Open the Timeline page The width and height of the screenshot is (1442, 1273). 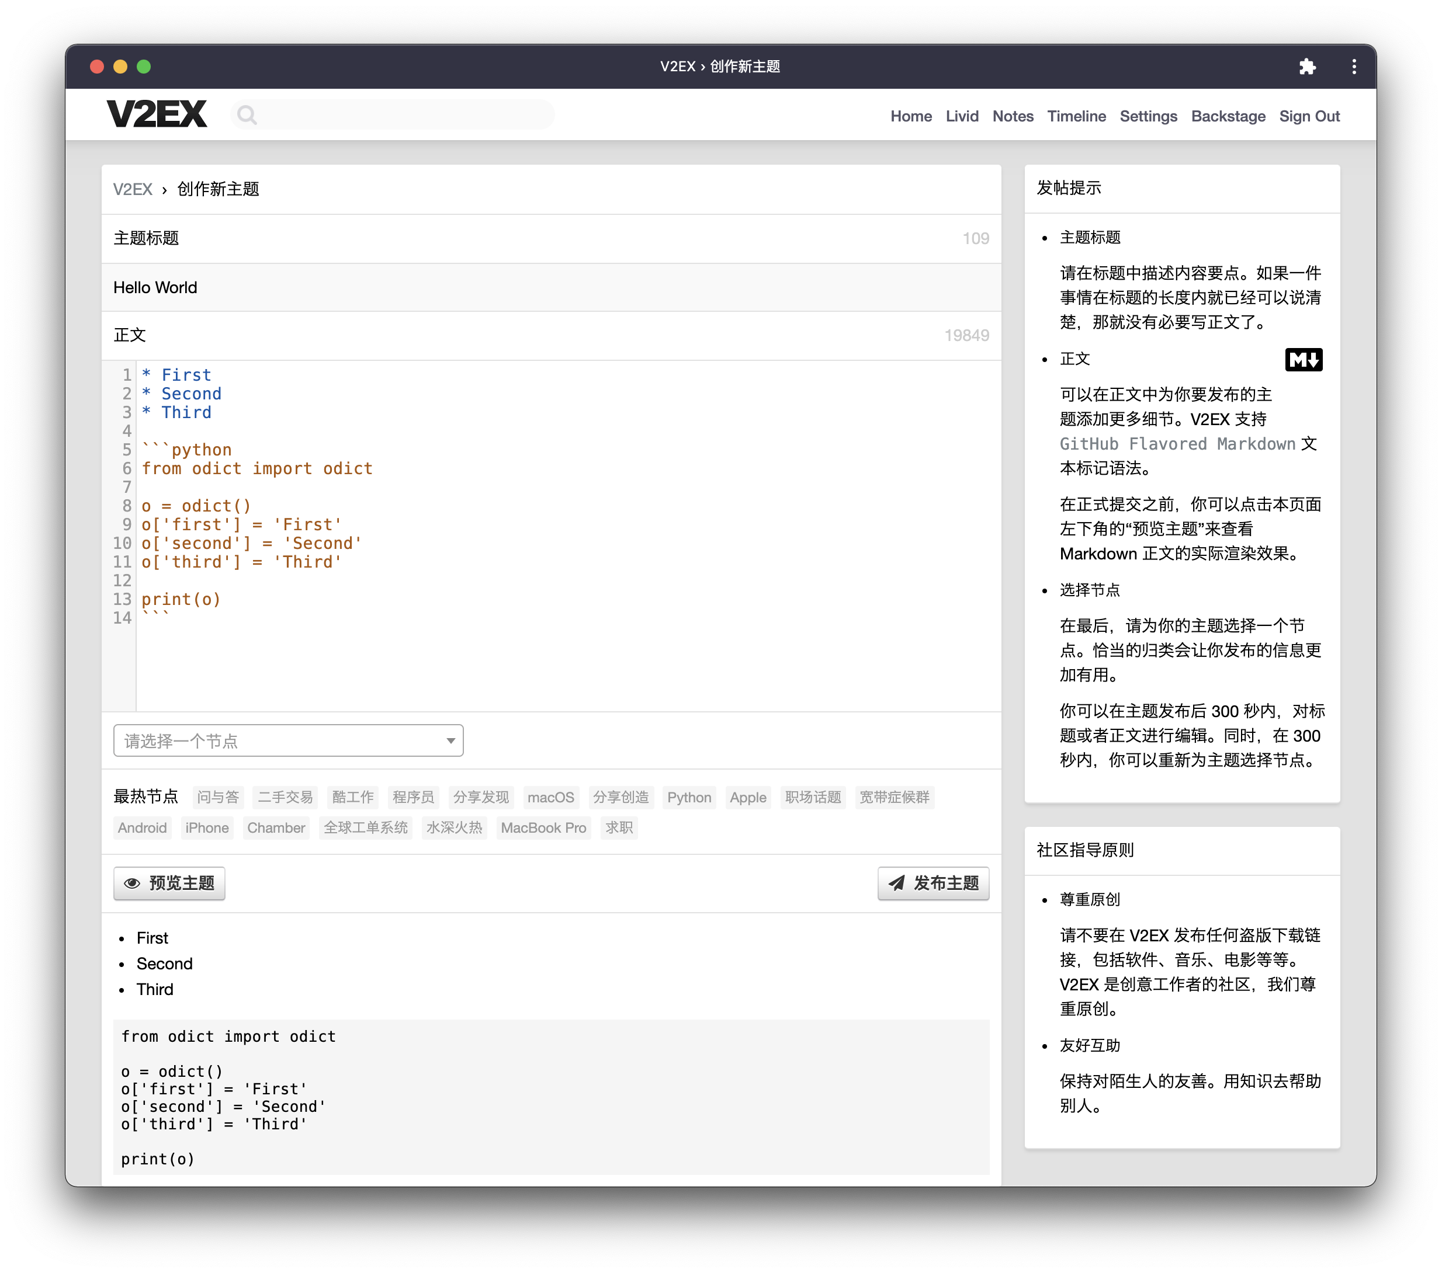coord(1076,116)
